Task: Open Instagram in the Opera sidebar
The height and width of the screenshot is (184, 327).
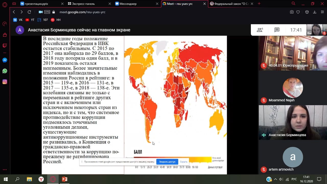Action: [x=5, y=82]
